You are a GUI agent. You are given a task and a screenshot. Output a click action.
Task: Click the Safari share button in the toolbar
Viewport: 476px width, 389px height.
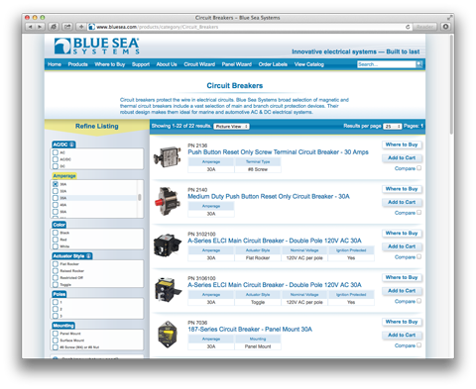point(67,27)
